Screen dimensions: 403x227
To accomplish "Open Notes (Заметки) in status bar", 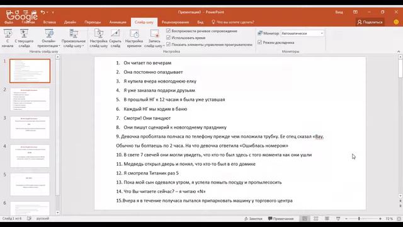I will [253, 219].
